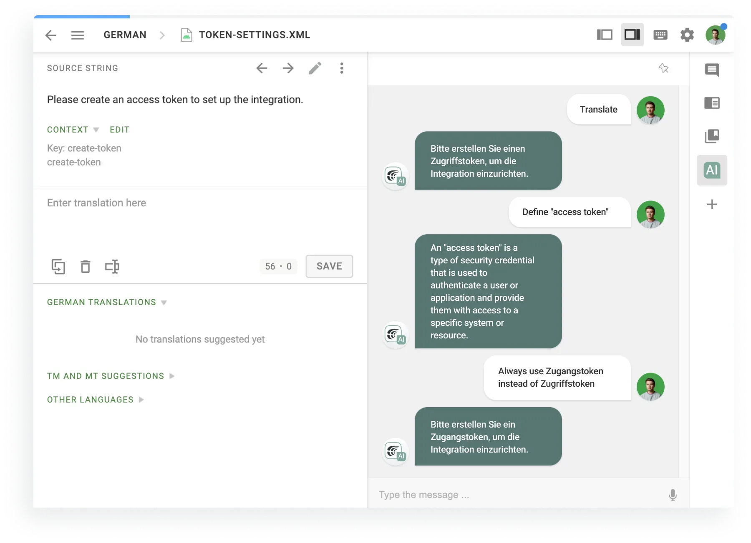
Task: Copy source string into the translation field
Action: [59, 266]
